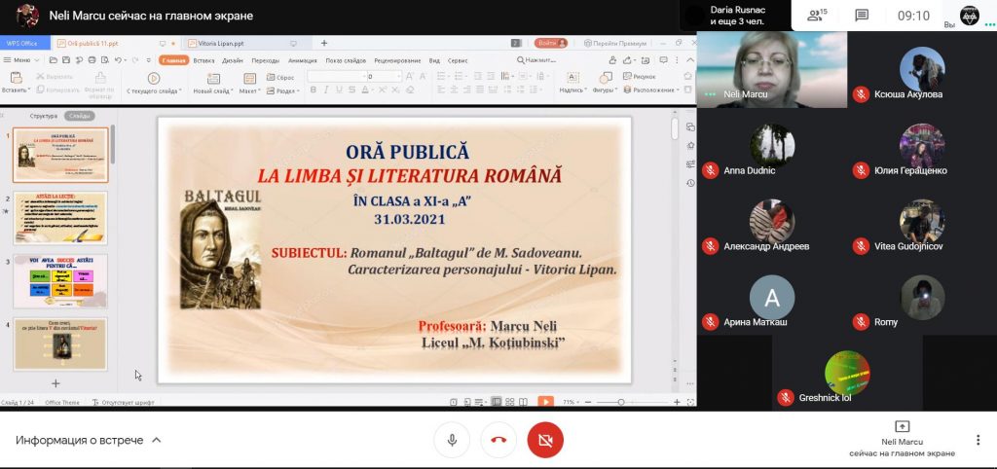This screenshot has height=469, width=997.
Task: Click the Вставить paste icon
Action: [x=15, y=78]
